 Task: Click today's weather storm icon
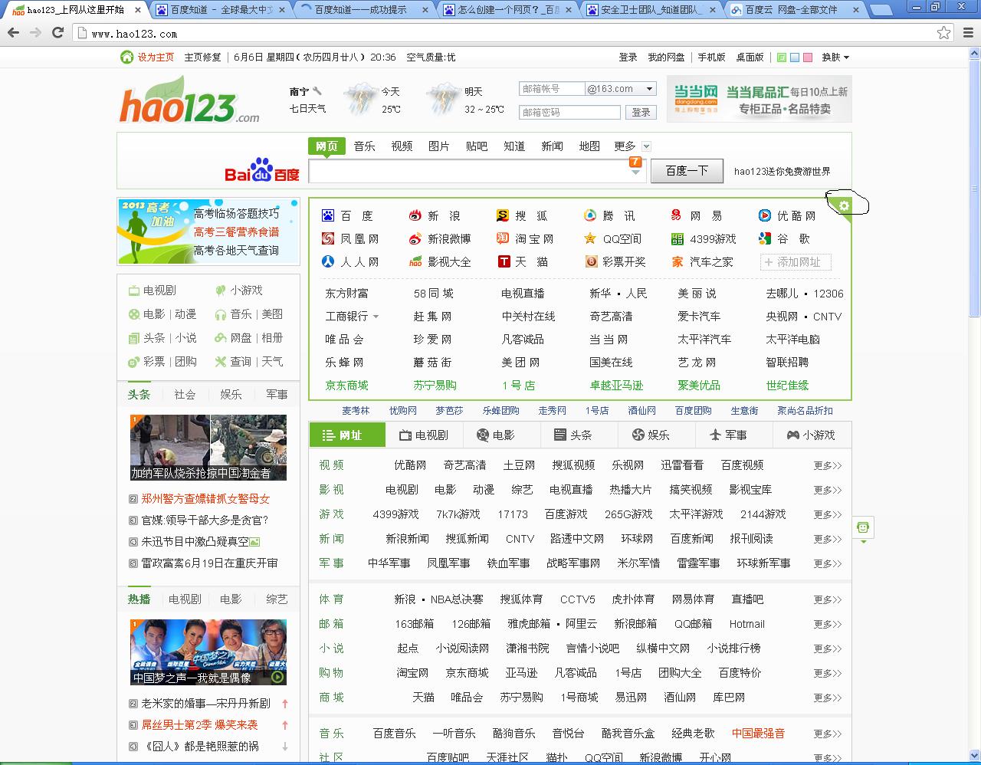(359, 100)
